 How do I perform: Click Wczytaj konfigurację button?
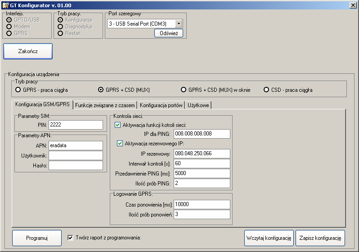[x=269, y=238]
